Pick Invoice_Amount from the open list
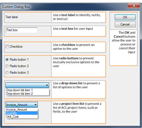Viewport: 142px width, 128px height. 22,110
